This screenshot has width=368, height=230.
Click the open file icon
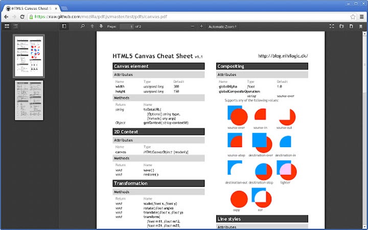pos(341,26)
